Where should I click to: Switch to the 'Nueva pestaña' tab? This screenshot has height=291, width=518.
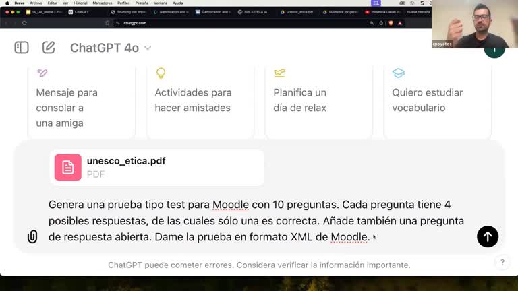(x=418, y=12)
